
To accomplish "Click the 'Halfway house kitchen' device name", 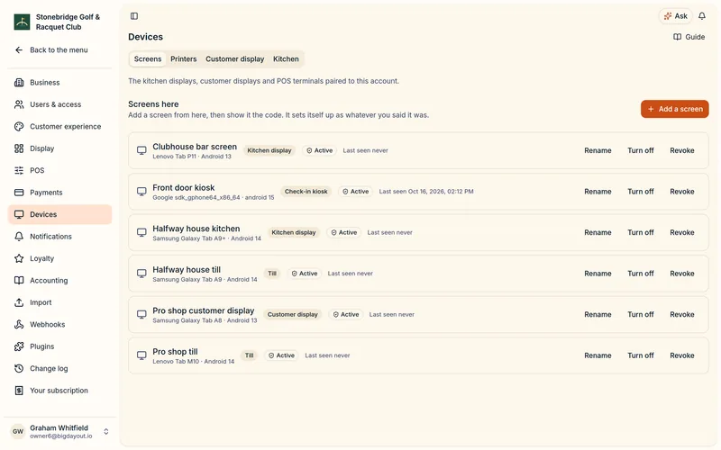I will [196, 229].
